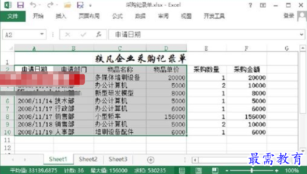
Task: Select column D header
Action: [x=166, y=48]
